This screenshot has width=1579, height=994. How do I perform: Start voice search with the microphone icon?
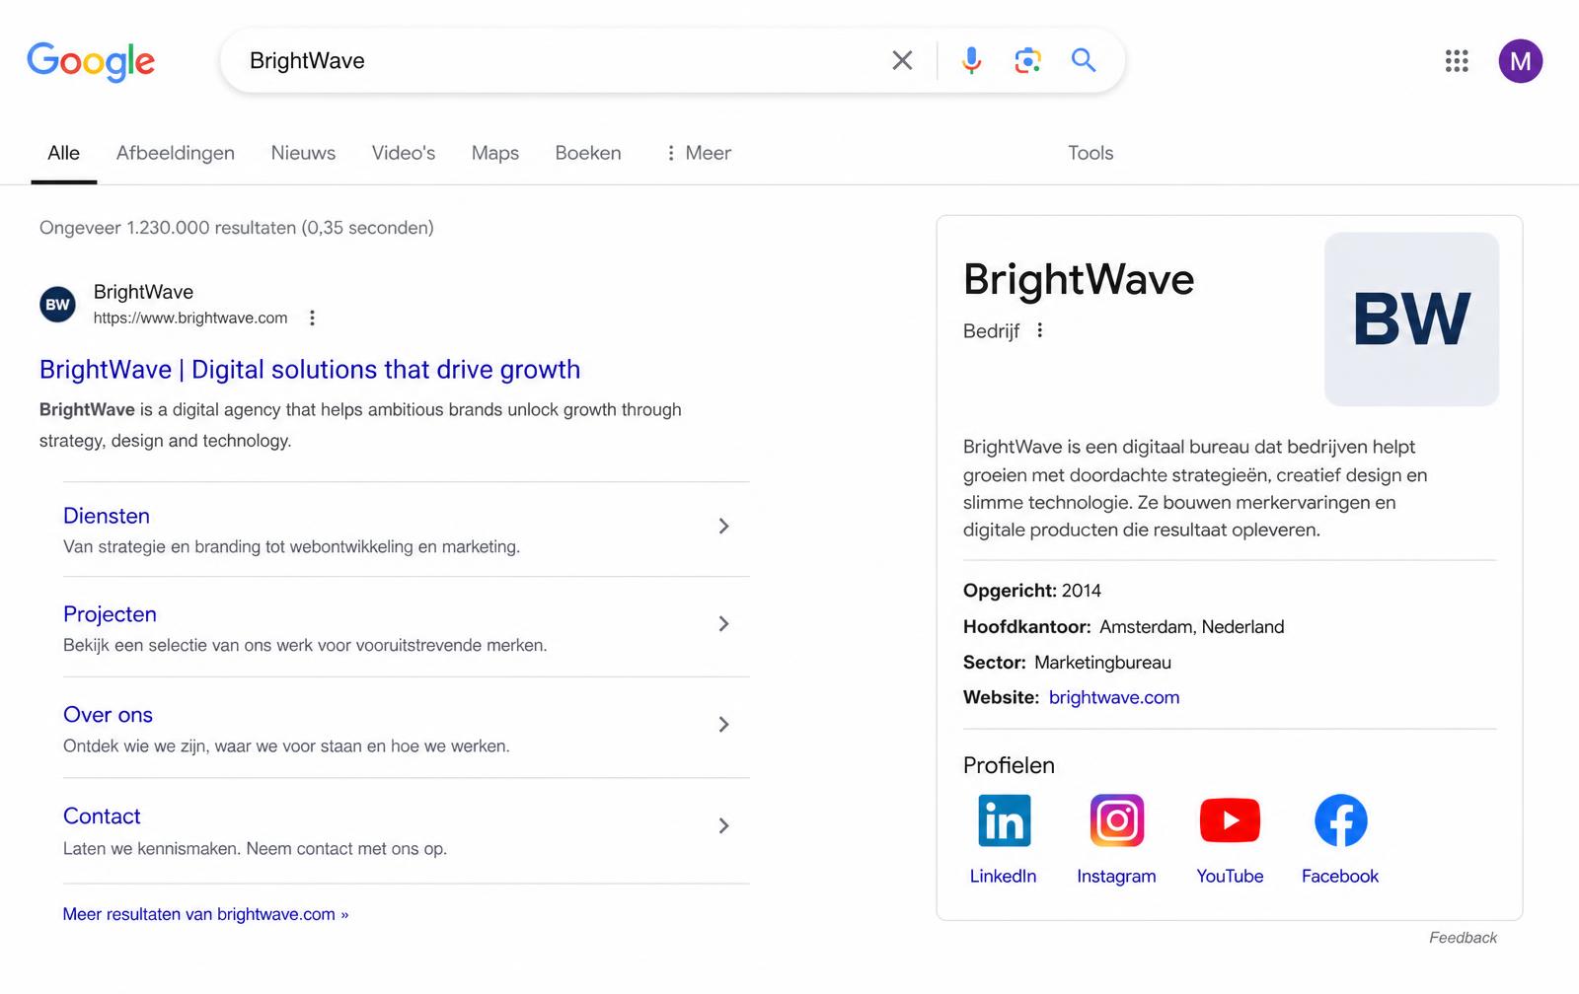coord(971,60)
